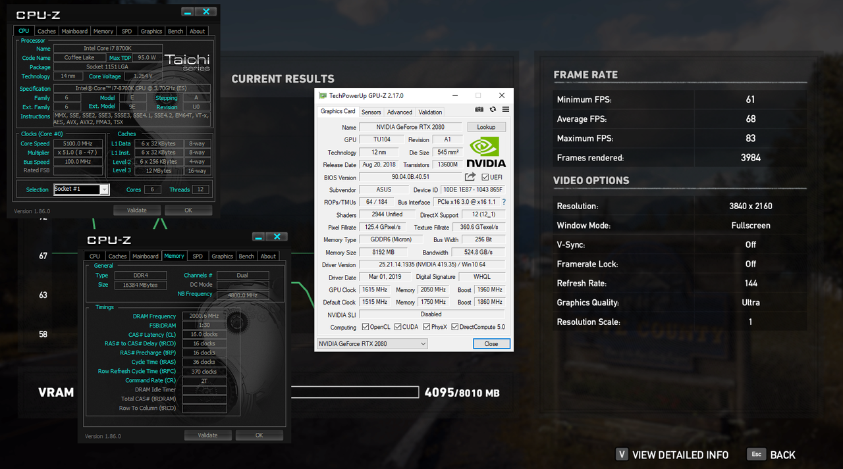Take a GPU-Z screenshot with the camera icon

[479, 109]
